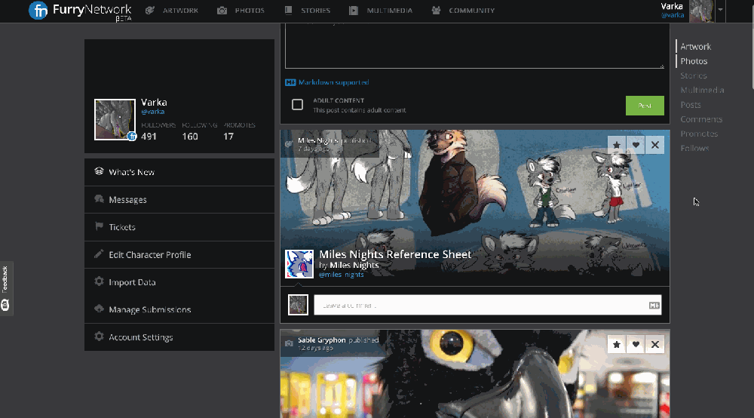Open Manage Submissions in sidebar
The width and height of the screenshot is (754, 418).
tap(149, 310)
